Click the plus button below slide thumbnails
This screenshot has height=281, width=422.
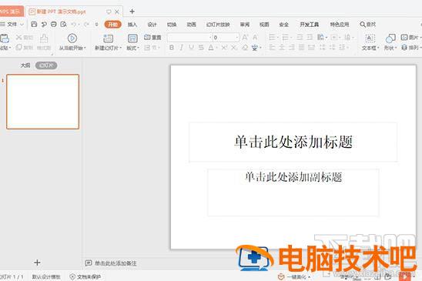tap(38, 263)
